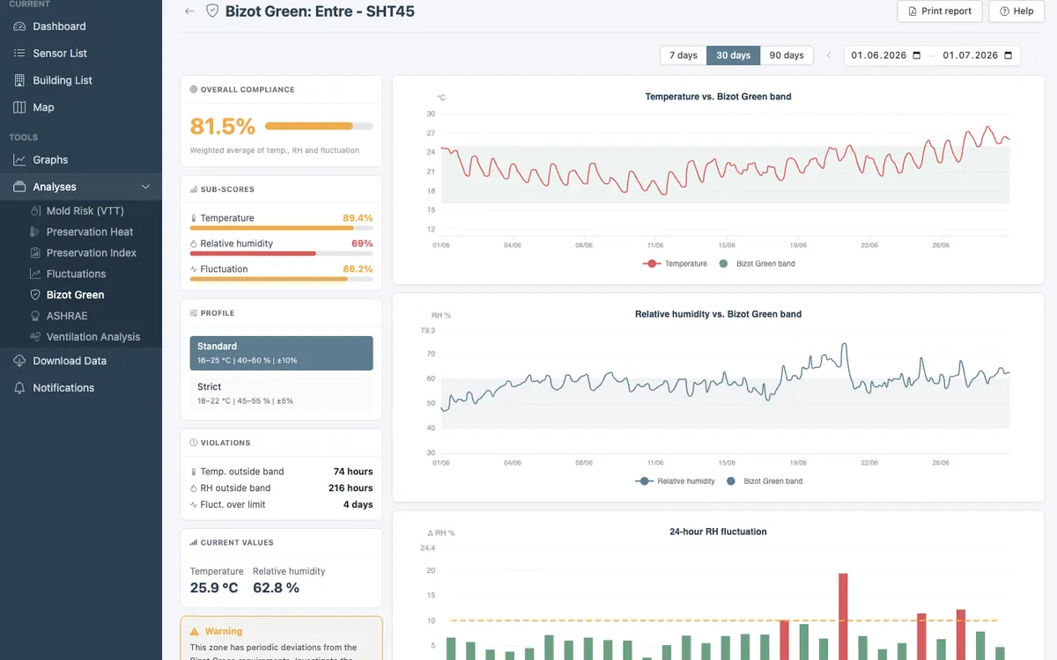Select the Strict profile option

pos(281,393)
